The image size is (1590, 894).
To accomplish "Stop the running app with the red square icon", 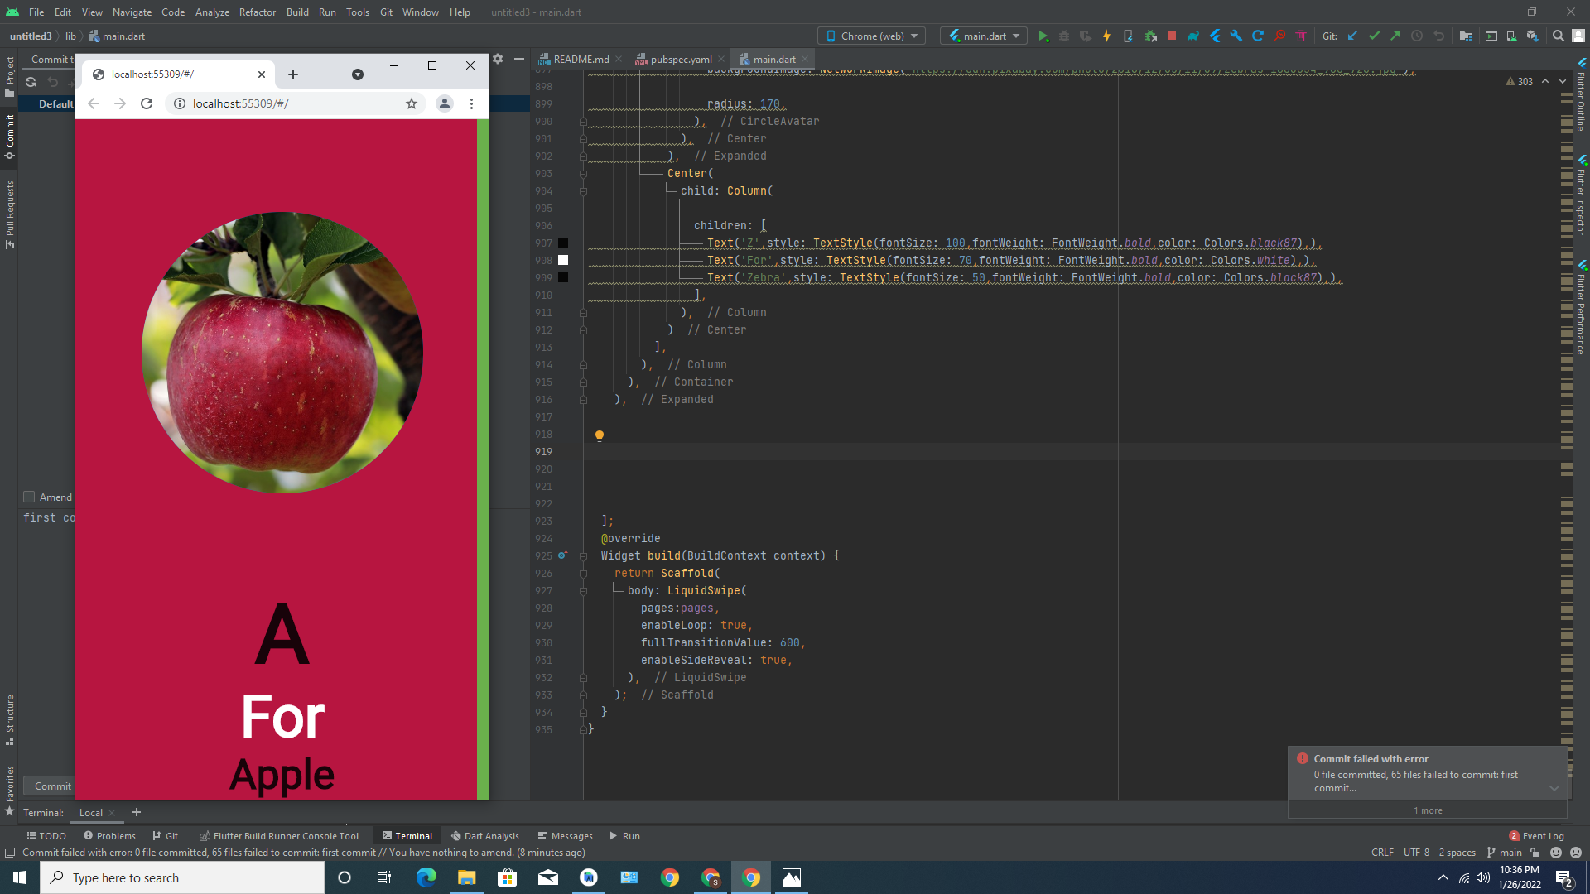I will [x=1170, y=36].
